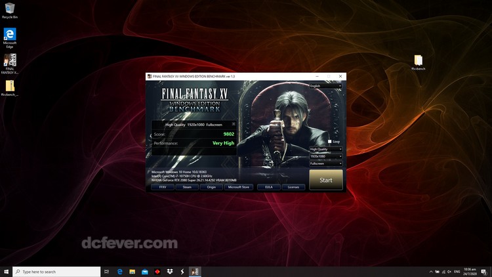This screenshot has height=277, width=492.
Task: Click the Microsoft Store button
Action: [x=239, y=187]
